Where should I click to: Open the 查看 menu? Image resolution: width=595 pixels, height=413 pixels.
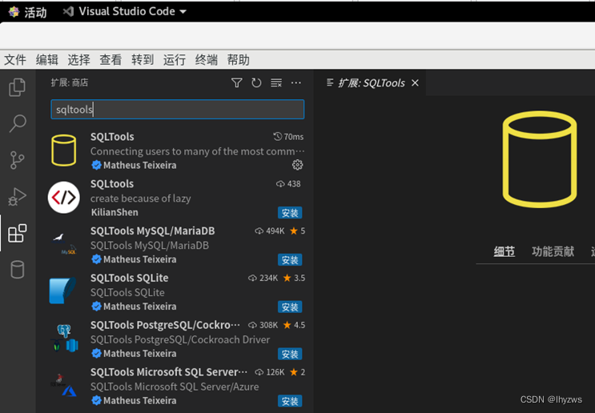pyautogui.click(x=111, y=59)
